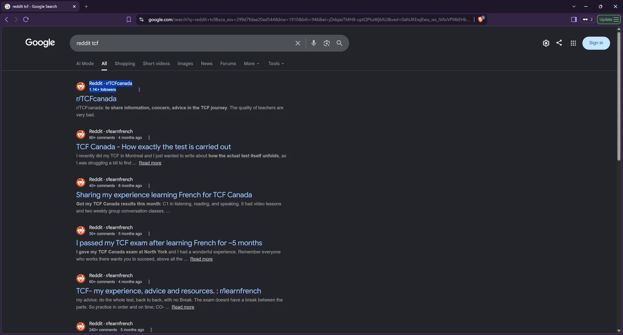Submit search with magnifying glass
The width and height of the screenshot is (623, 335).
tap(339, 43)
